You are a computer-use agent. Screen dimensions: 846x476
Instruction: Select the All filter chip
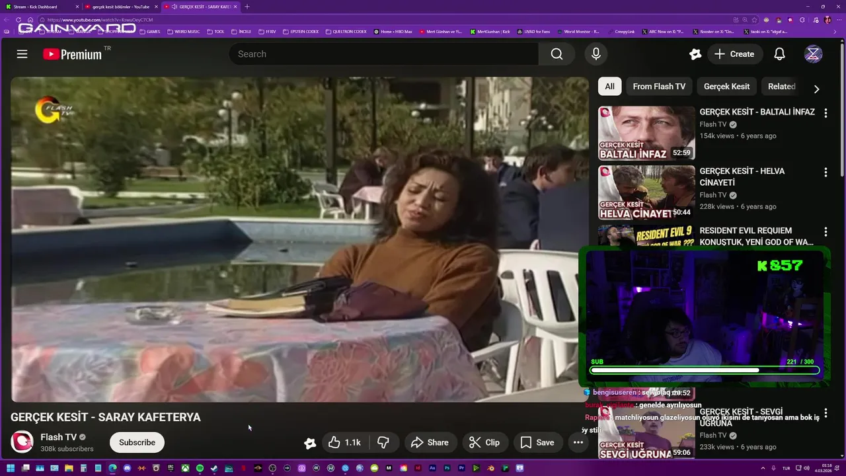(609, 87)
